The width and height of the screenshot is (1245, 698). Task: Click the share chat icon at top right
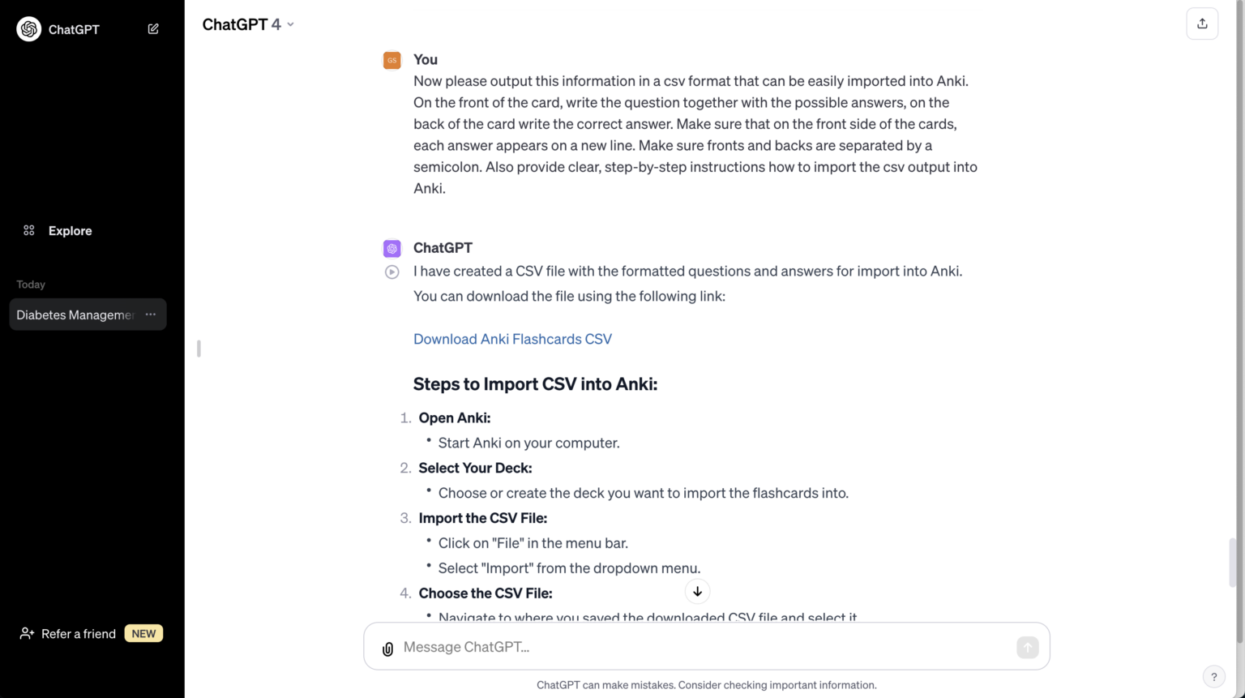1202,24
